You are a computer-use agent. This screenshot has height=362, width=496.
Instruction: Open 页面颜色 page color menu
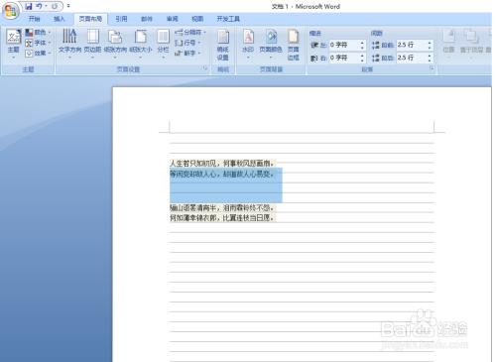(271, 44)
